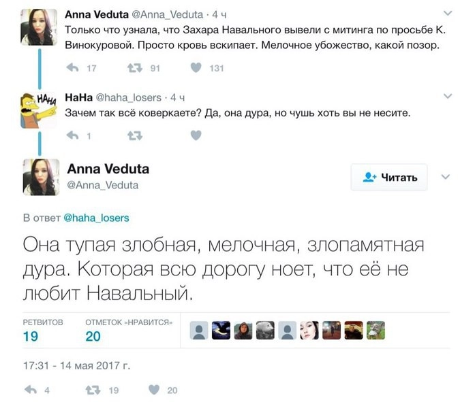The image size is (460, 402).
Task: Open @haha_losers mention link
Action: tap(96, 218)
